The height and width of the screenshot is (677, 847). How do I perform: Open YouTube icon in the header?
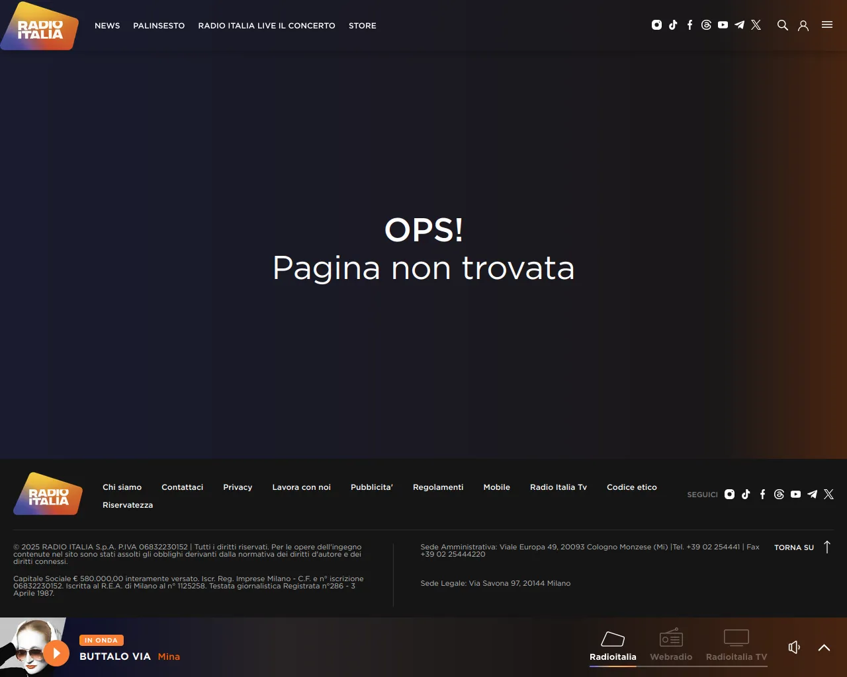723,25
